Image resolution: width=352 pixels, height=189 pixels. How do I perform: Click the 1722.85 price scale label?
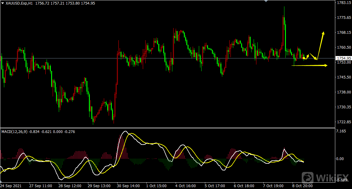pyautogui.click(x=343, y=122)
